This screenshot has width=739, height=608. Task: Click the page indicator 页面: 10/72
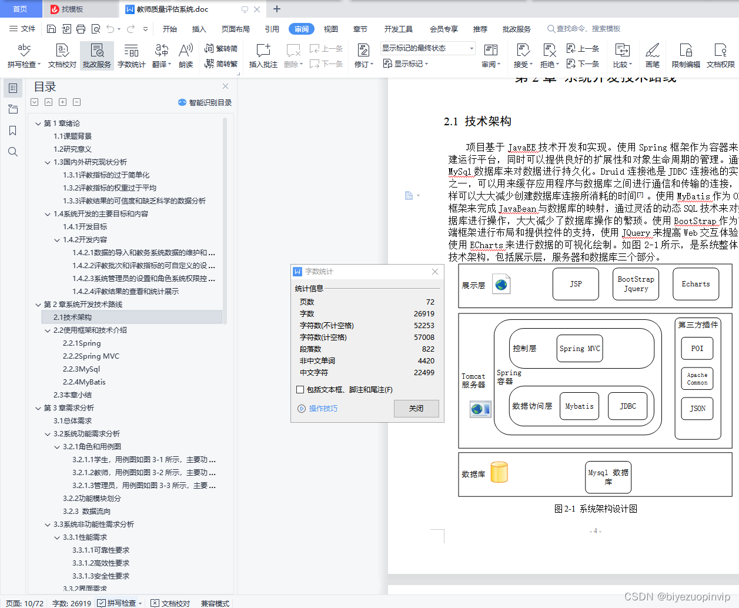25,603
